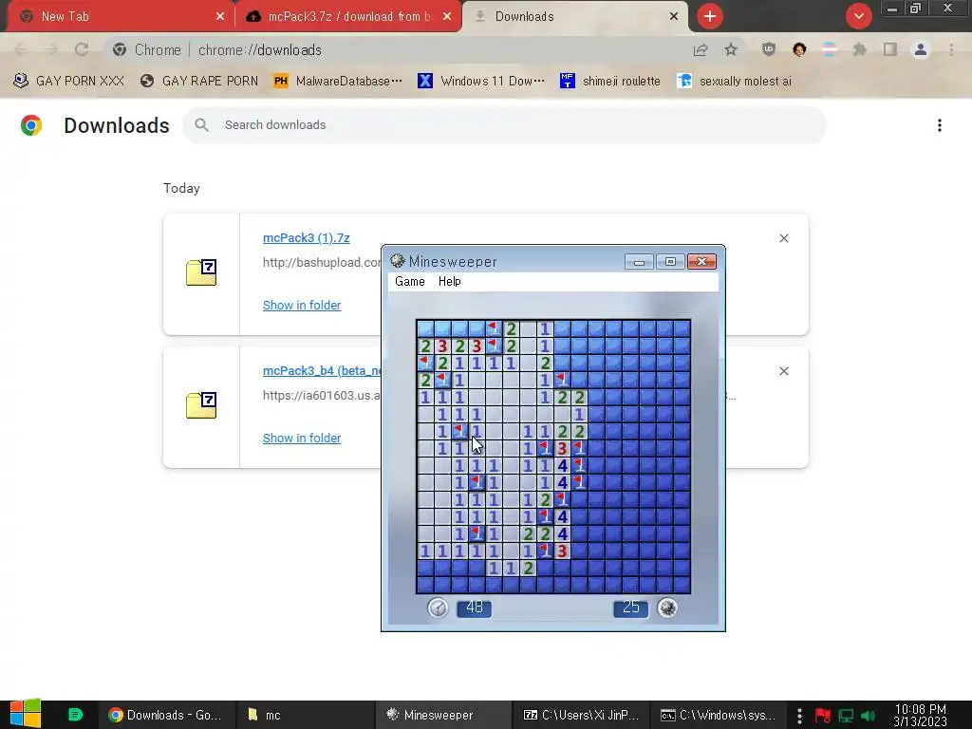Open the mcPack3_b4 file link
The image size is (972, 729).
[x=322, y=371]
